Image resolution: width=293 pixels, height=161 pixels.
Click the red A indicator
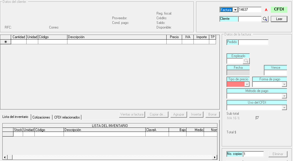(266, 10)
